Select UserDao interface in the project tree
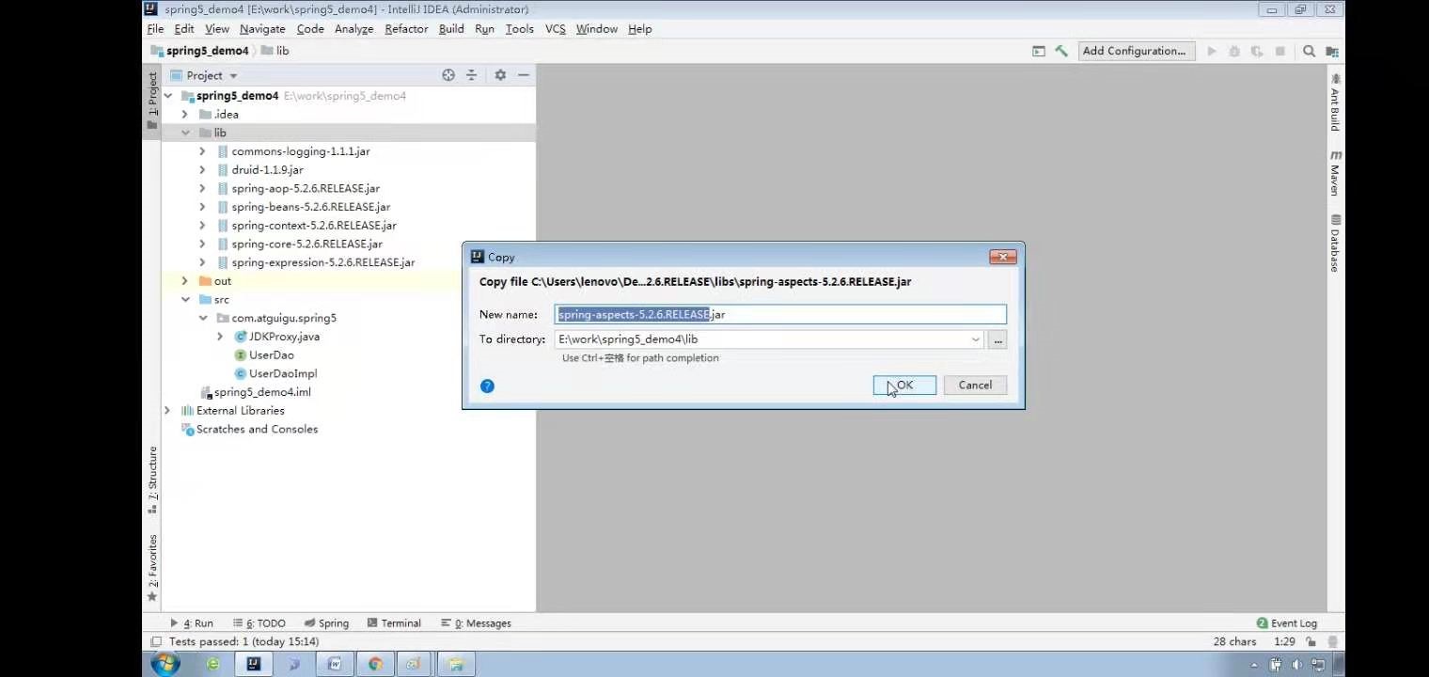 (x=271, y=355)
